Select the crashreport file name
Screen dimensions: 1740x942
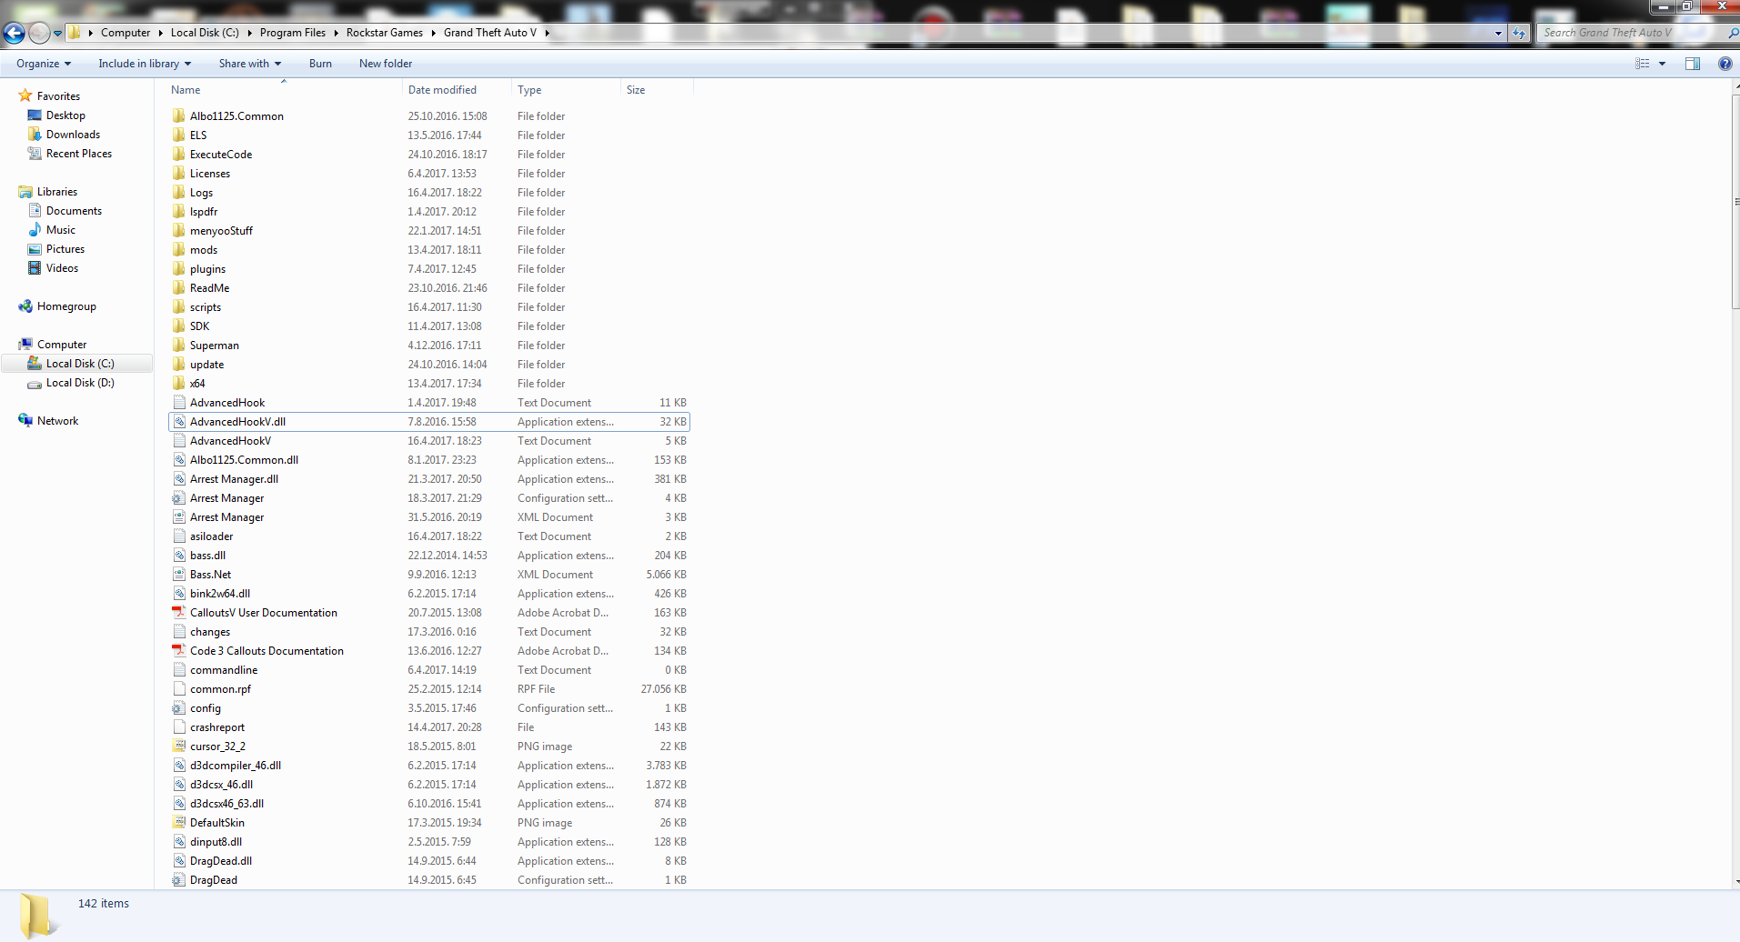coord(217,727)
